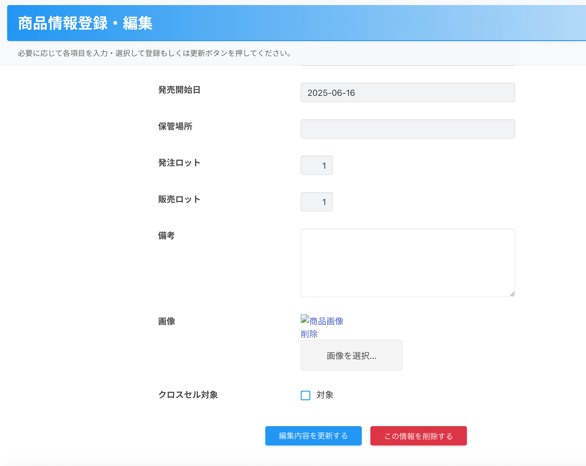Image resolution: width=586 pixels, height=466 pixels.
Task: Enable the クロスセル対象 checkbox
Action: 306,395
